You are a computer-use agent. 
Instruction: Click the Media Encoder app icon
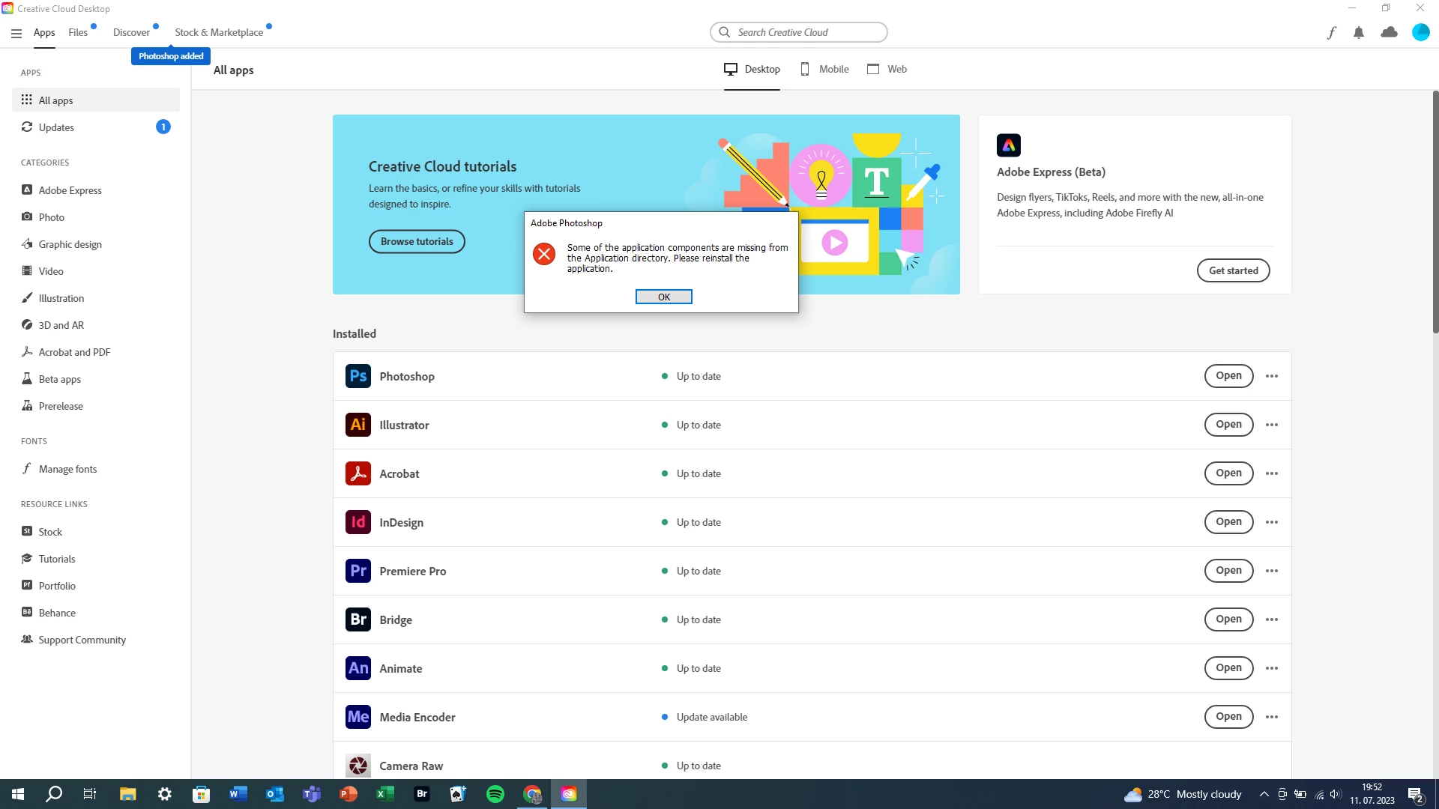(x=358, y=717)
